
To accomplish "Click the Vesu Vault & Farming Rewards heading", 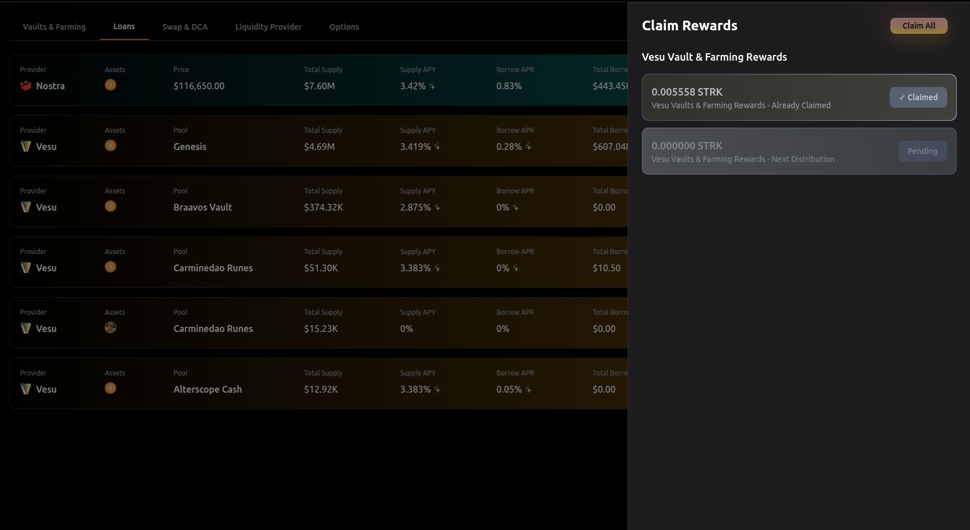I will click(715, 57).
